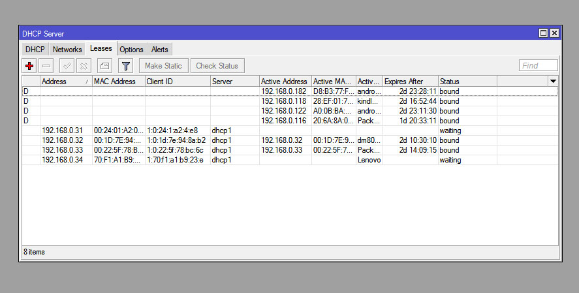
Task: Click the red plus add lease icon
Action: pos(29,66)
